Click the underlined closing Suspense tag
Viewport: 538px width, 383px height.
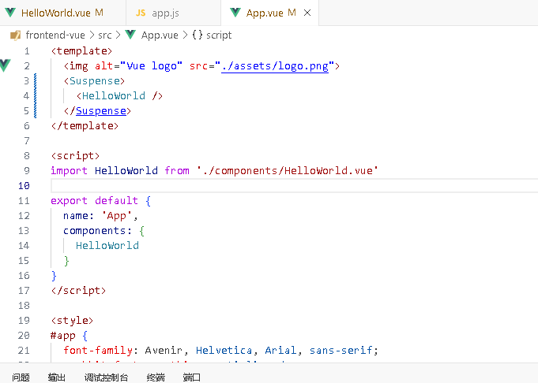tap(101, 111)
